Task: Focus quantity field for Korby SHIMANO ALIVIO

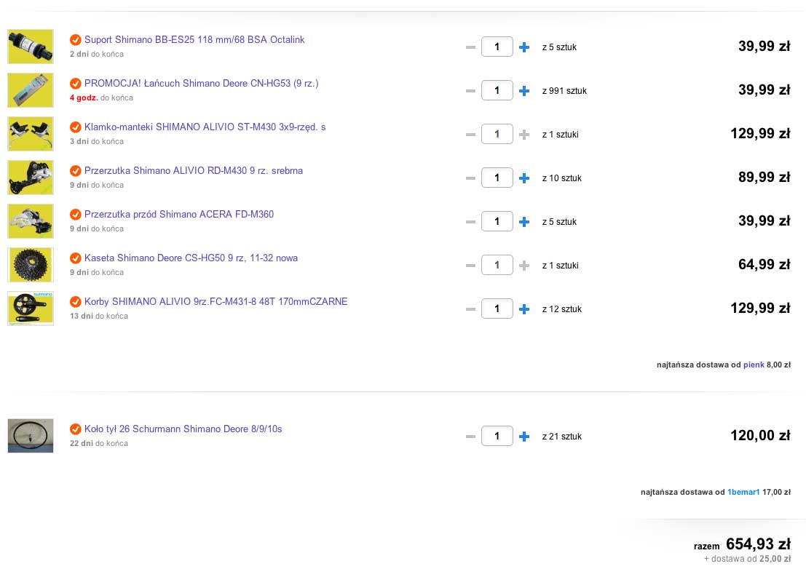Action: tap(497, 309)
